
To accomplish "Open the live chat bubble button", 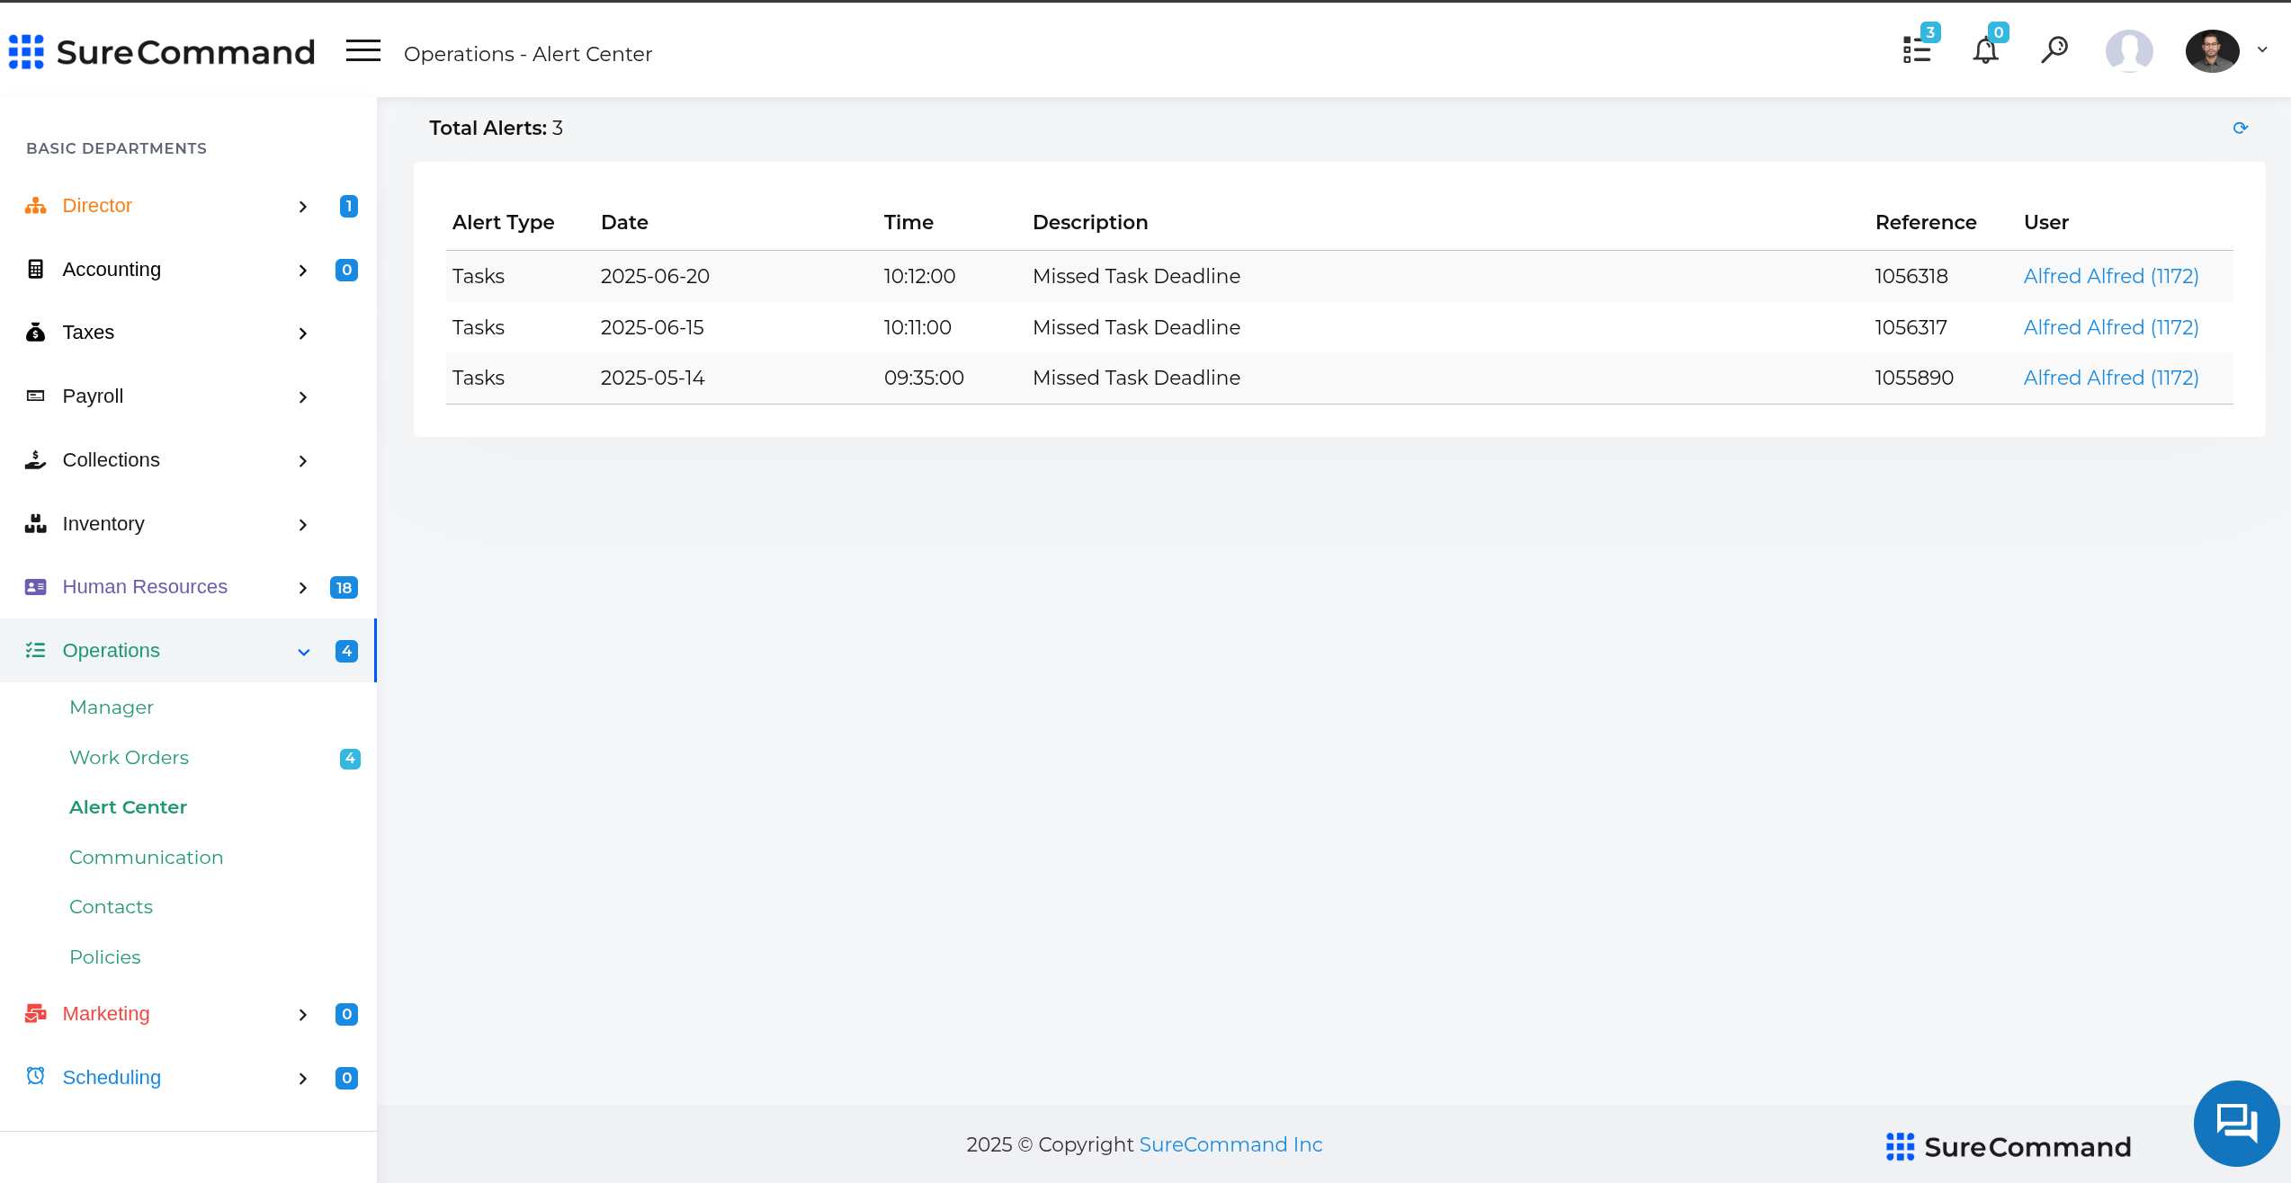I will [2236, 1123].
